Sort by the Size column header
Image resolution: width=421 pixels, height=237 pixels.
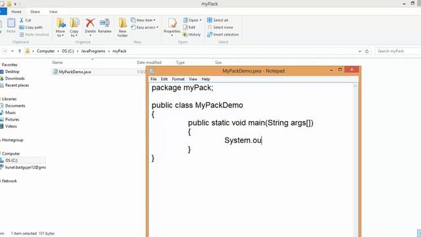click(x=218, y=63)
